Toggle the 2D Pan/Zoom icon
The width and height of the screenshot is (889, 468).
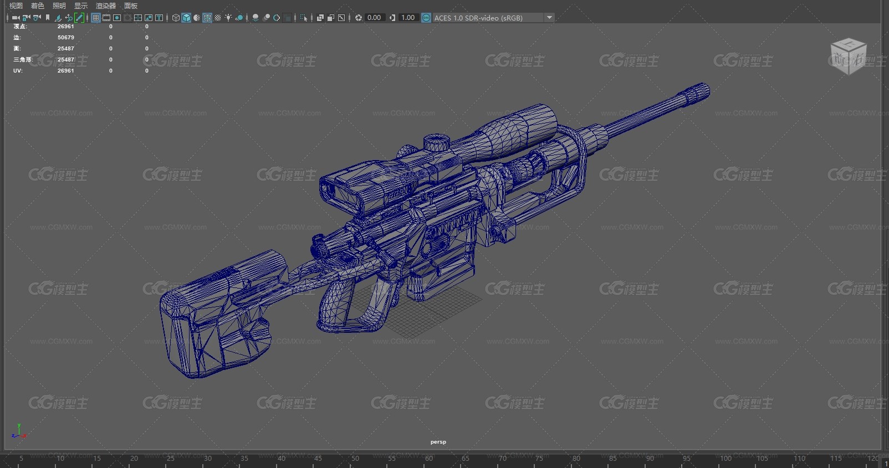point(69,18)
